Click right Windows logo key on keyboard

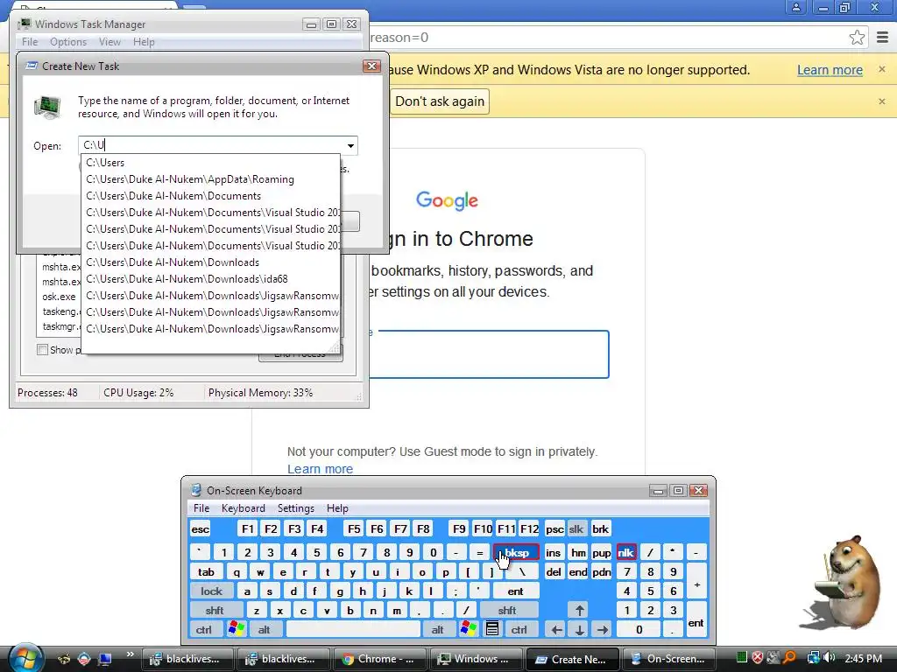[468, 629]
